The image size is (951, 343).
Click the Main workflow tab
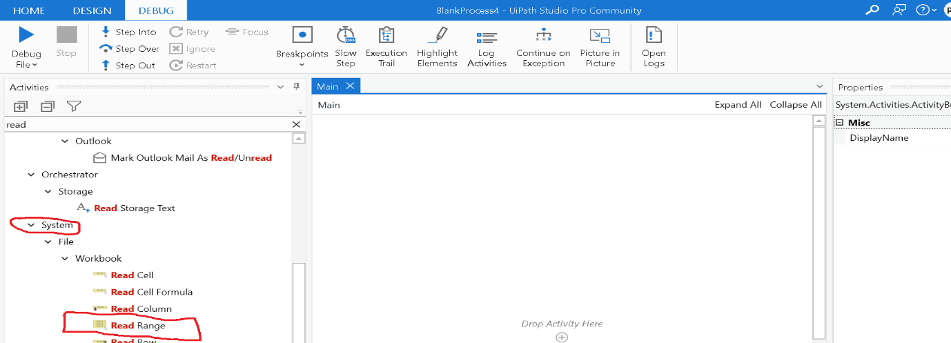(328, 86)
